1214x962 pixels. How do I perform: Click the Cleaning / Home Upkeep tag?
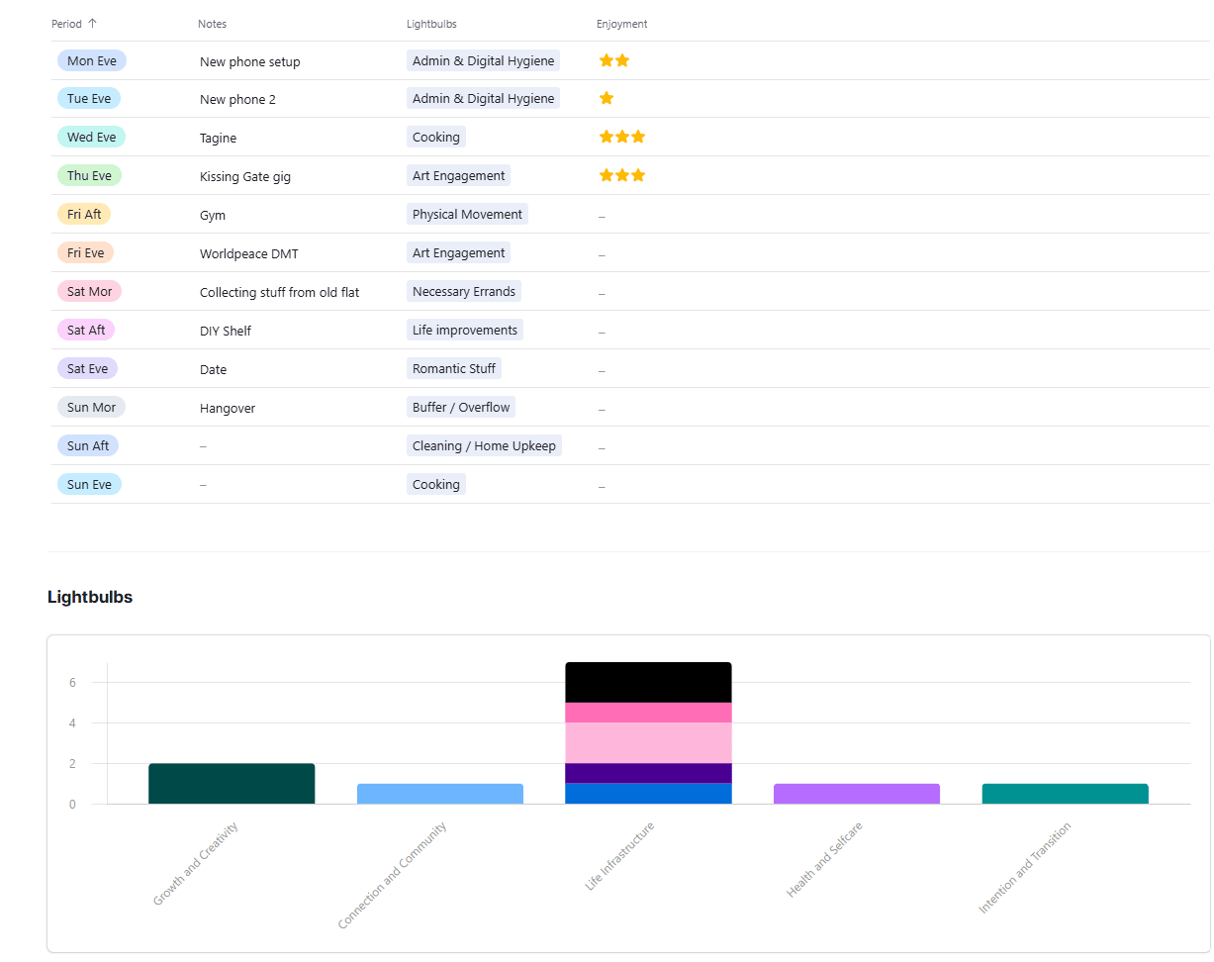pos(484,445)
